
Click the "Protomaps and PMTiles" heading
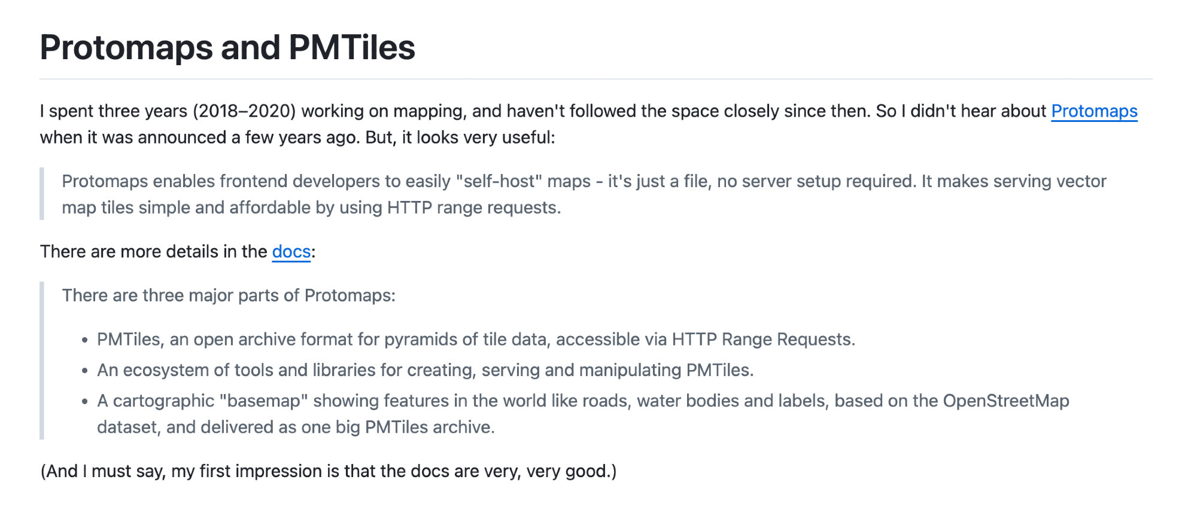[227, 48]
